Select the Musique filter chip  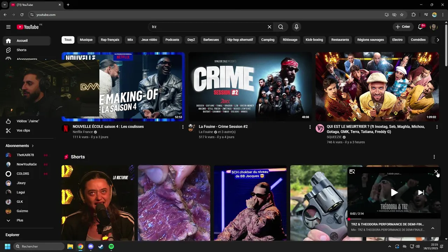click(x=86, y=40)
